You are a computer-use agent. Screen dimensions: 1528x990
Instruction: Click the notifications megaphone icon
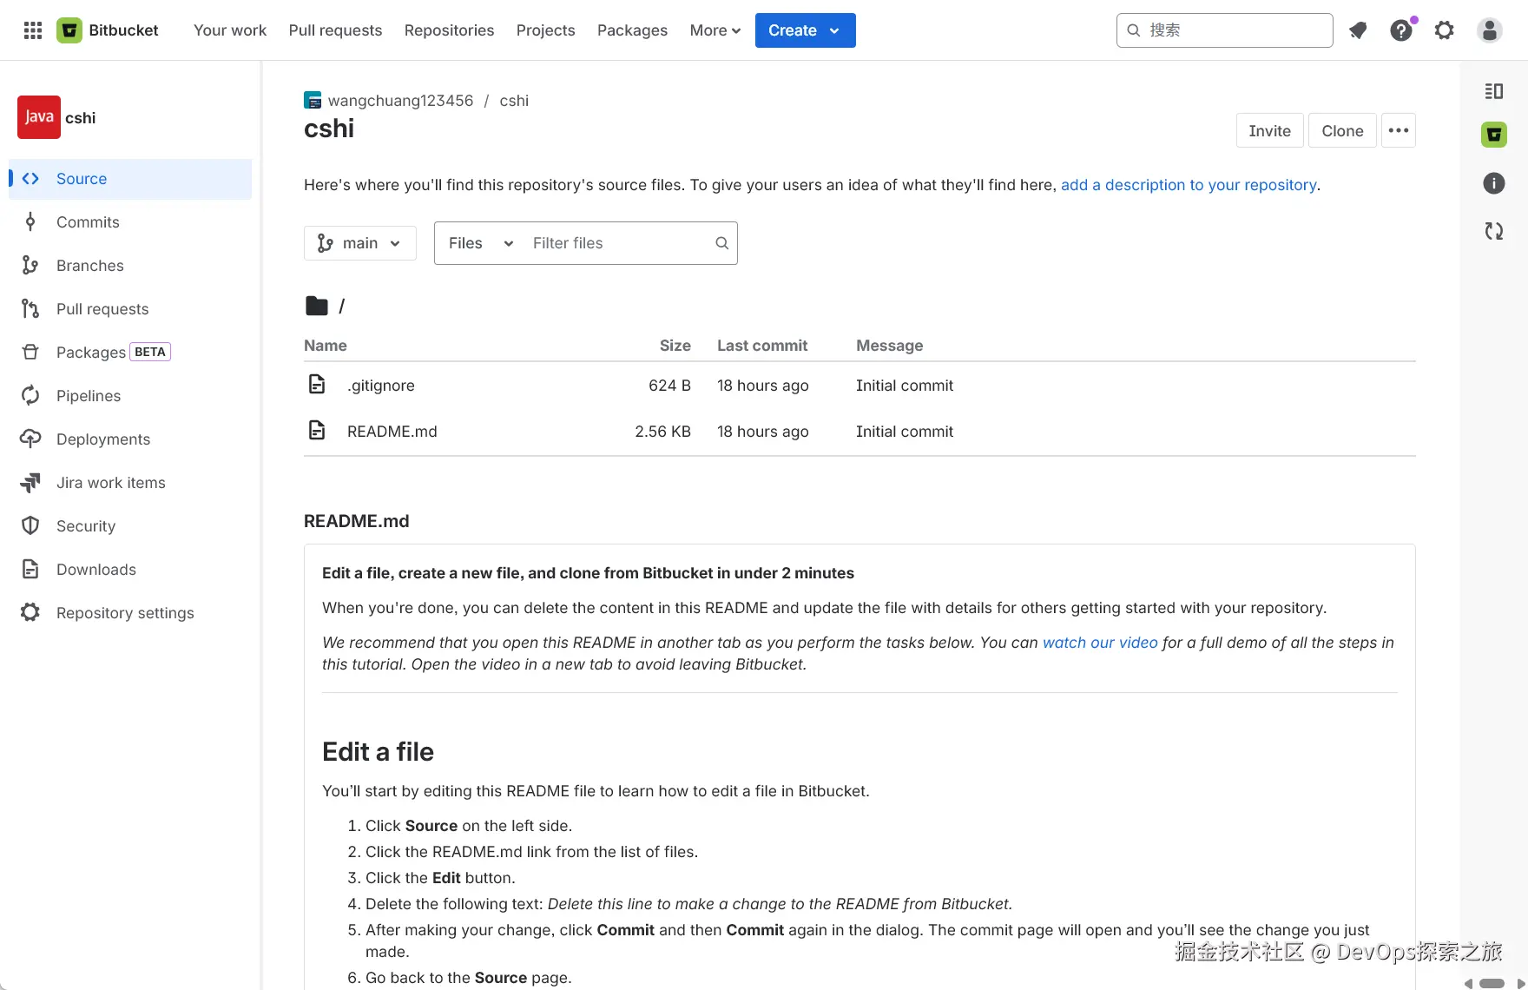[x=1358, y=30]
